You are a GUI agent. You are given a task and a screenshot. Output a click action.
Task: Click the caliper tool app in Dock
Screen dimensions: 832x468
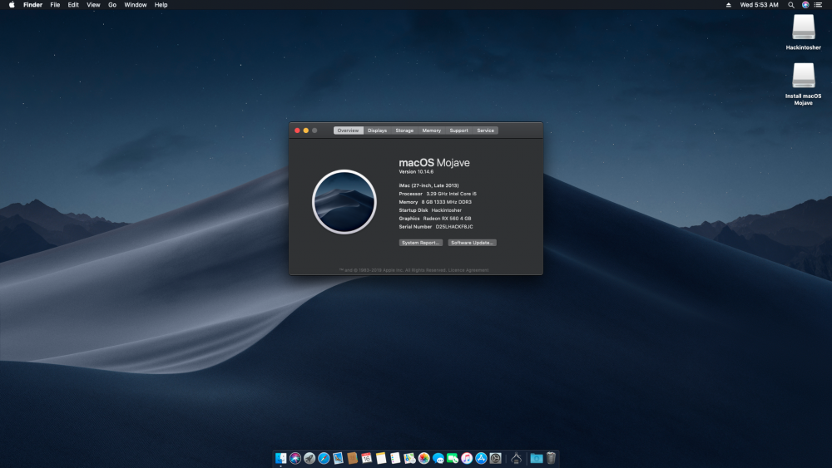(516, 458)
